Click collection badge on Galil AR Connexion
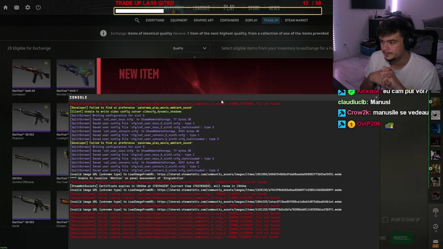443x249 pixels. pyautogui.click(x=46, y=63)
